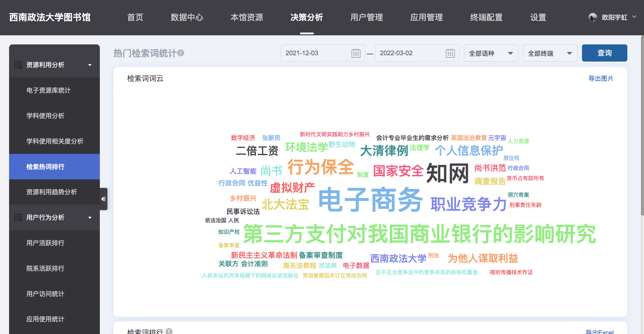Open the 用户管理 nav tab
This screenshot has width=644, height=334.
click(x=366, y=17)
